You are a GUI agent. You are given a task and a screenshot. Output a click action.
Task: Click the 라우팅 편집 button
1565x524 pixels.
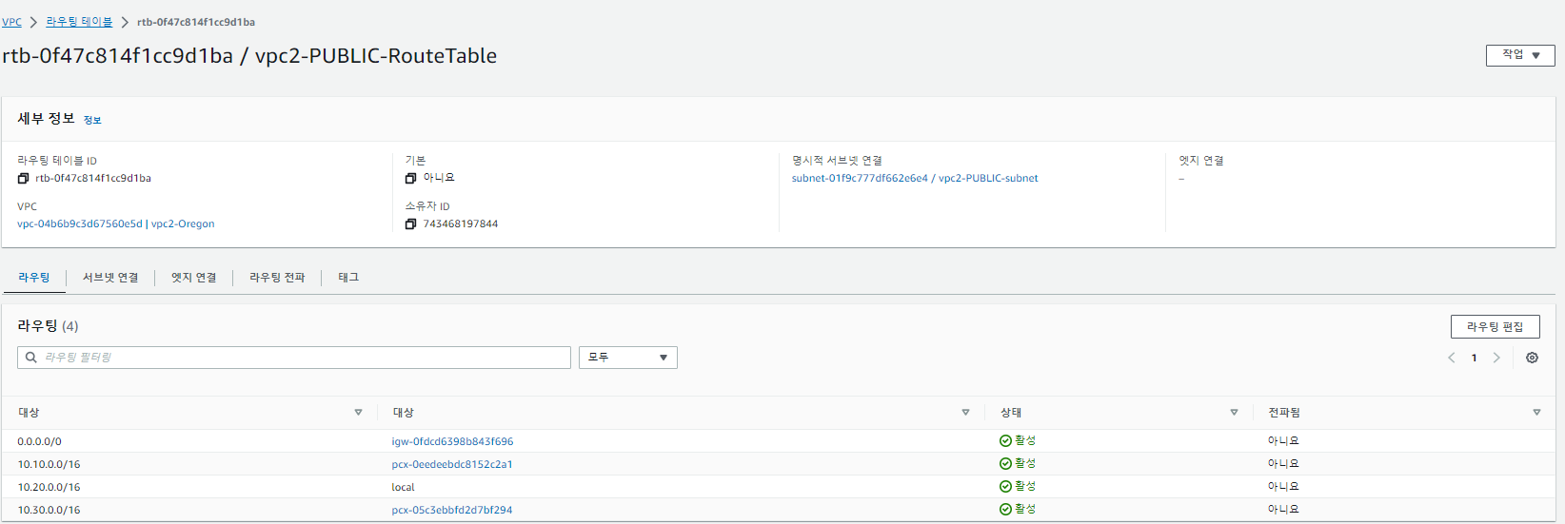click(1496, 327)
